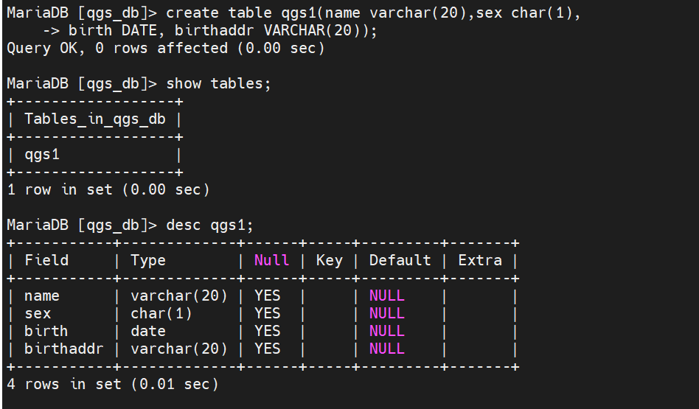
Task: Click the '1 row in set' result line
Action: 108,190
